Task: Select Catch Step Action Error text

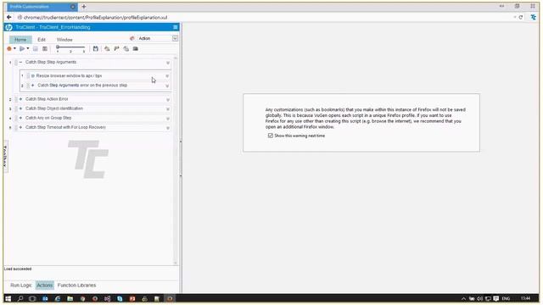Action: click(x=47, y=99)
